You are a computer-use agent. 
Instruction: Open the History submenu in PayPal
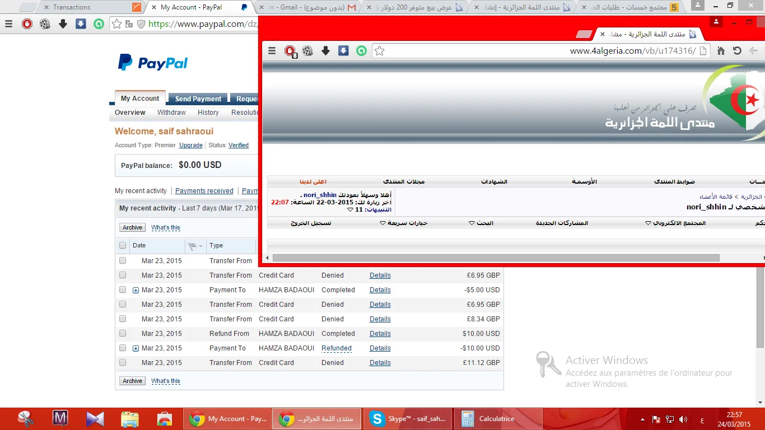click(208, 113)
